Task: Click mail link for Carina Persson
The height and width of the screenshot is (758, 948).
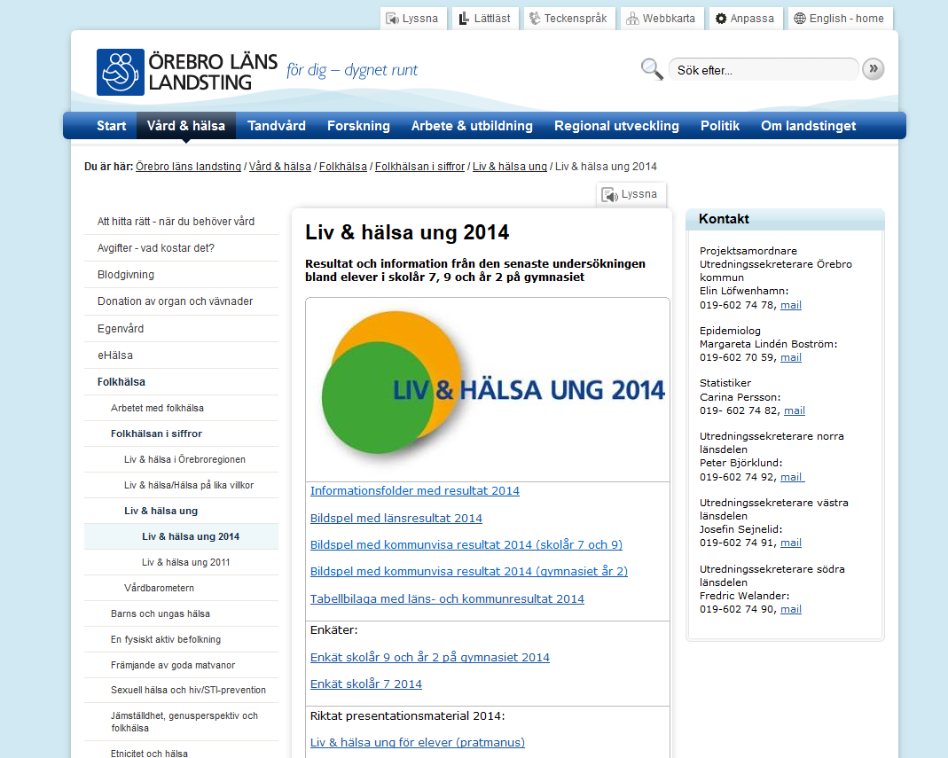Action: [x=795, y=410]
